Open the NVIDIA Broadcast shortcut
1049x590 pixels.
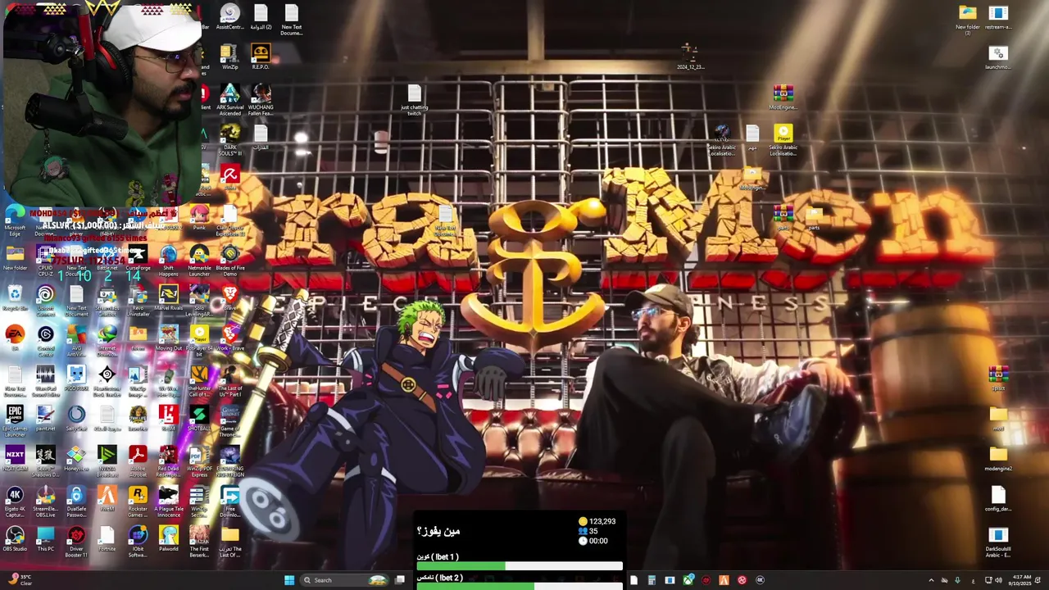(107, 461)
